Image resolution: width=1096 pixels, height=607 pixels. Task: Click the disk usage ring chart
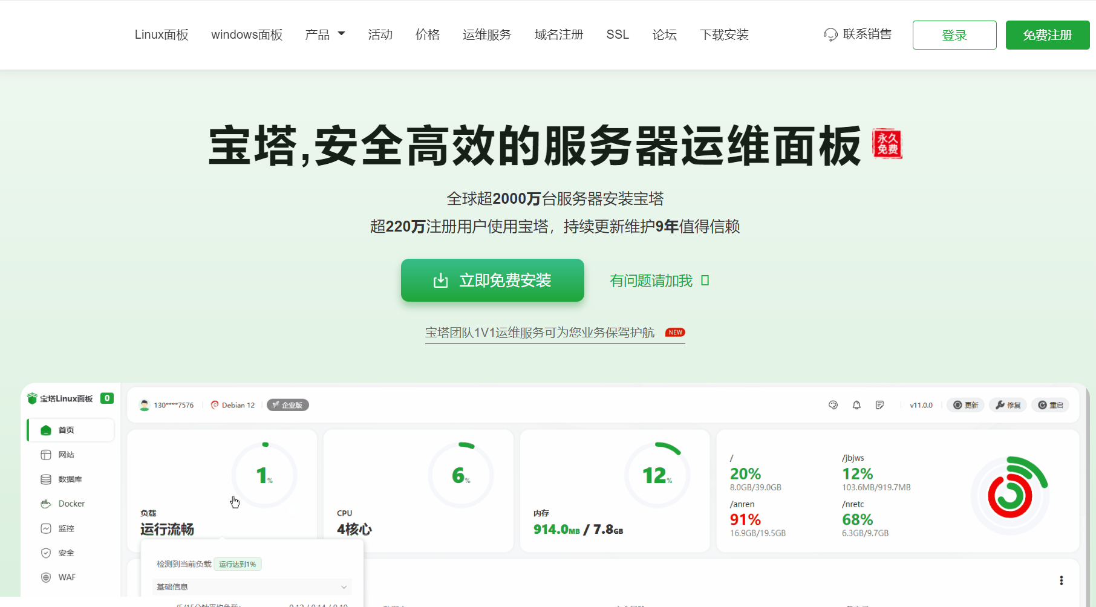tap(1010, 496)
